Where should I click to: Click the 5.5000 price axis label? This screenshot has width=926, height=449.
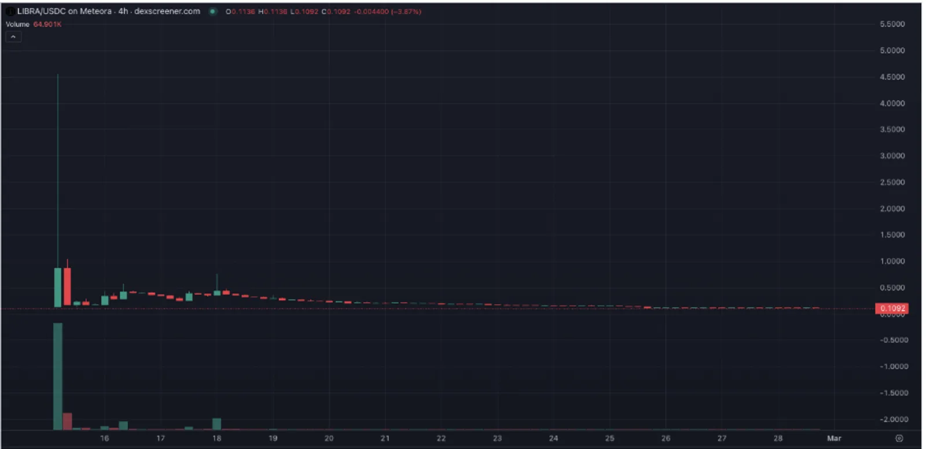click(x=892, y=24)
